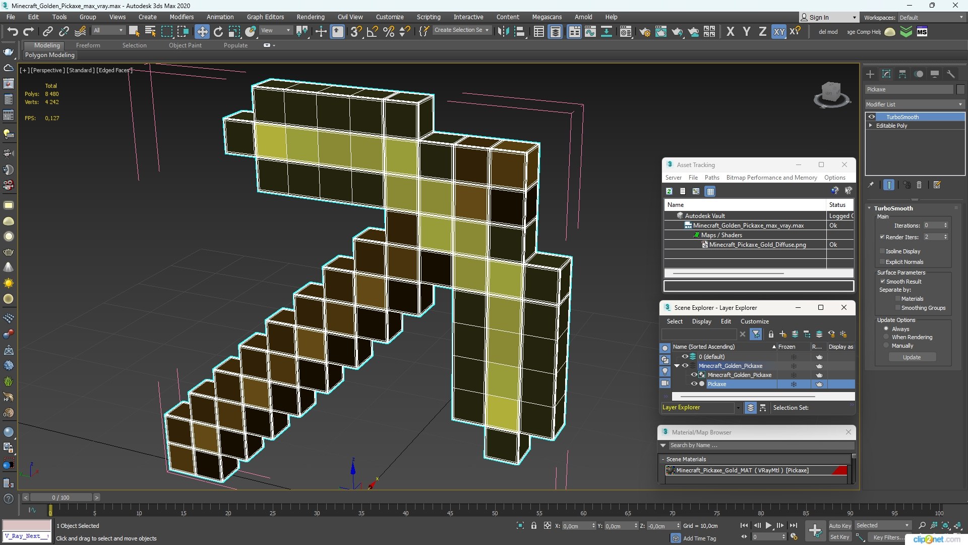Open the Rendering menu

(311, 17)
